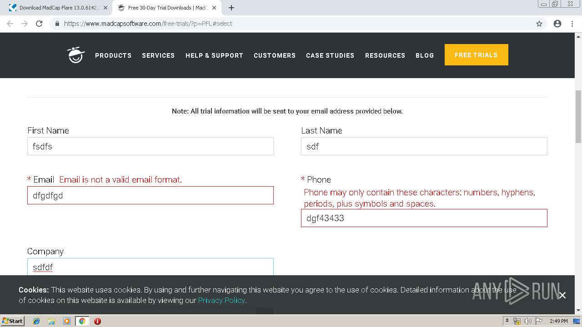Screen dimensions: 582x327
Task: Click the FREE TRIALS button
Action: point(476,55)
